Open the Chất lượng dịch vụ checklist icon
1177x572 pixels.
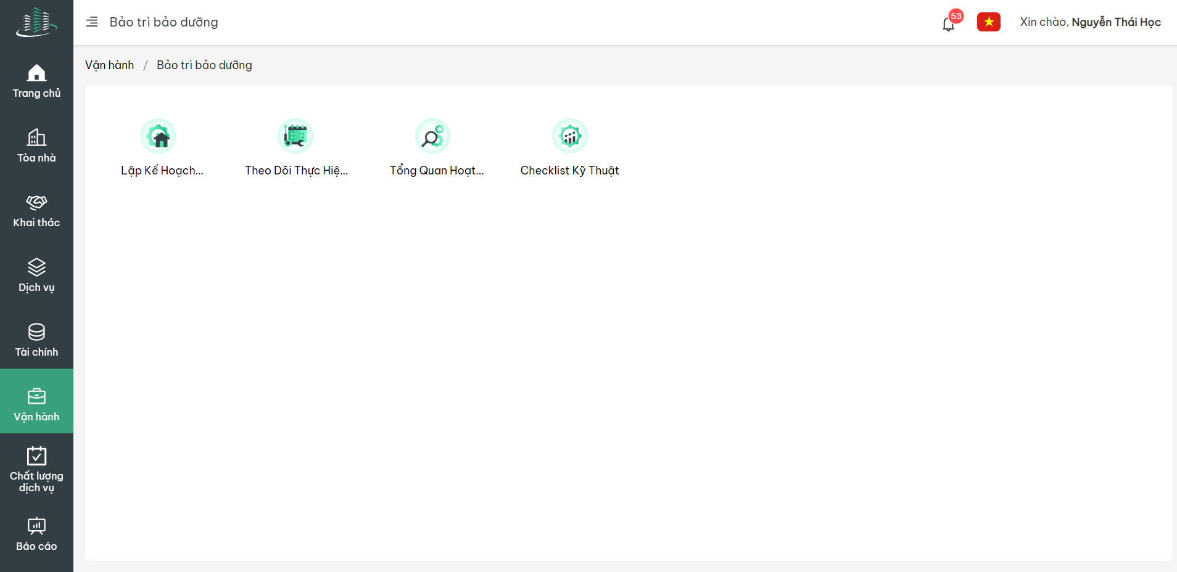36,456
